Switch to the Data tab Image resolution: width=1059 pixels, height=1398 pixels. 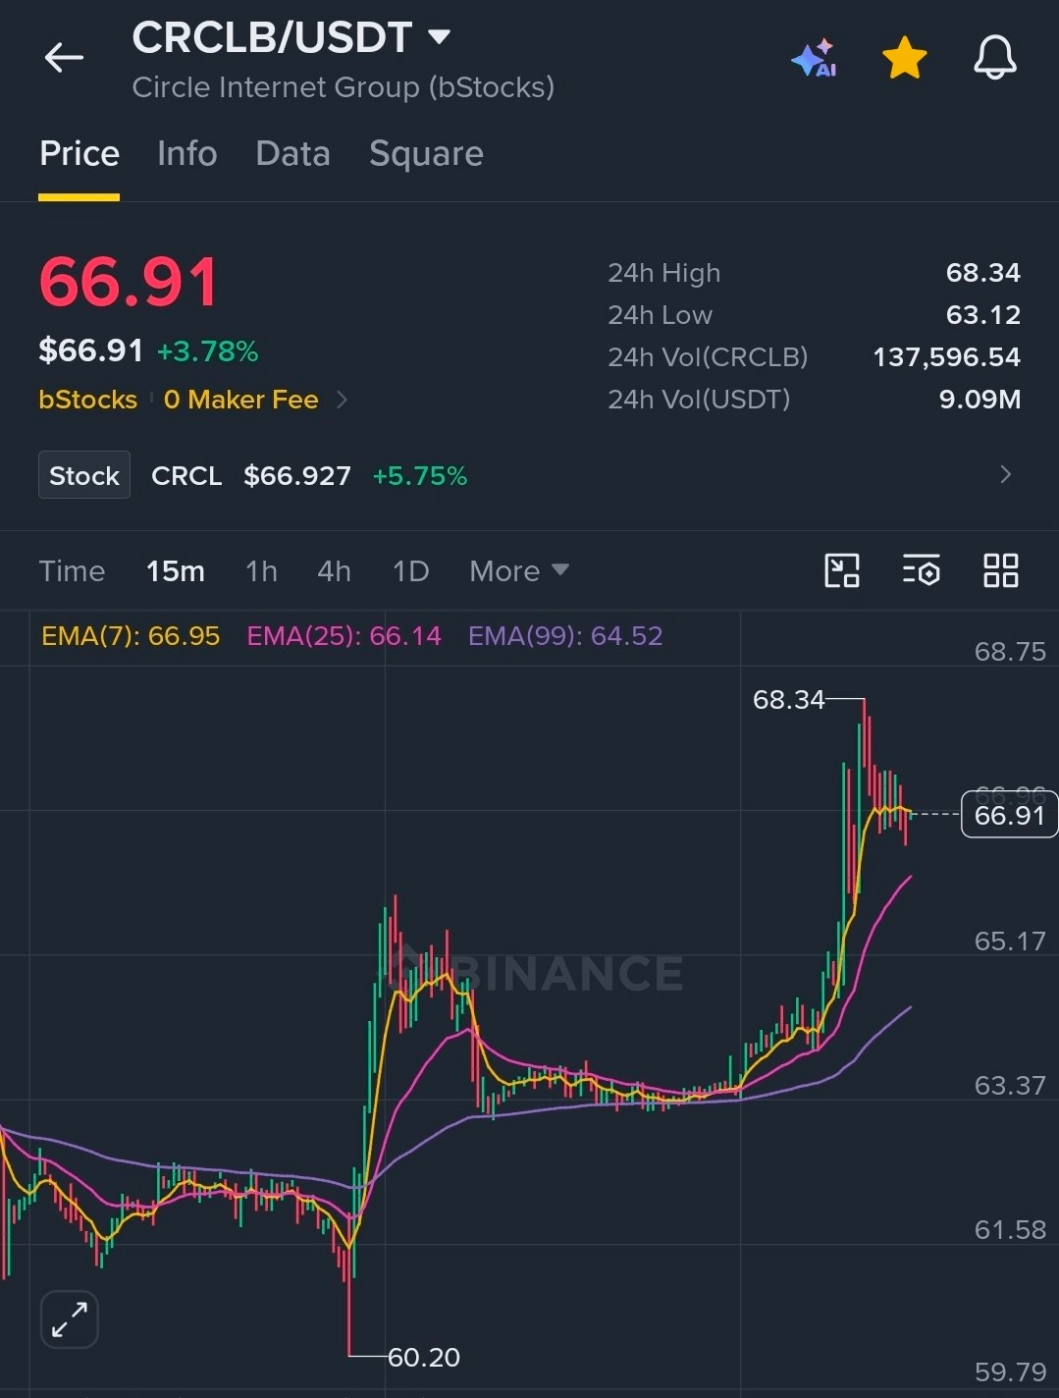click(x=292, y=154)
